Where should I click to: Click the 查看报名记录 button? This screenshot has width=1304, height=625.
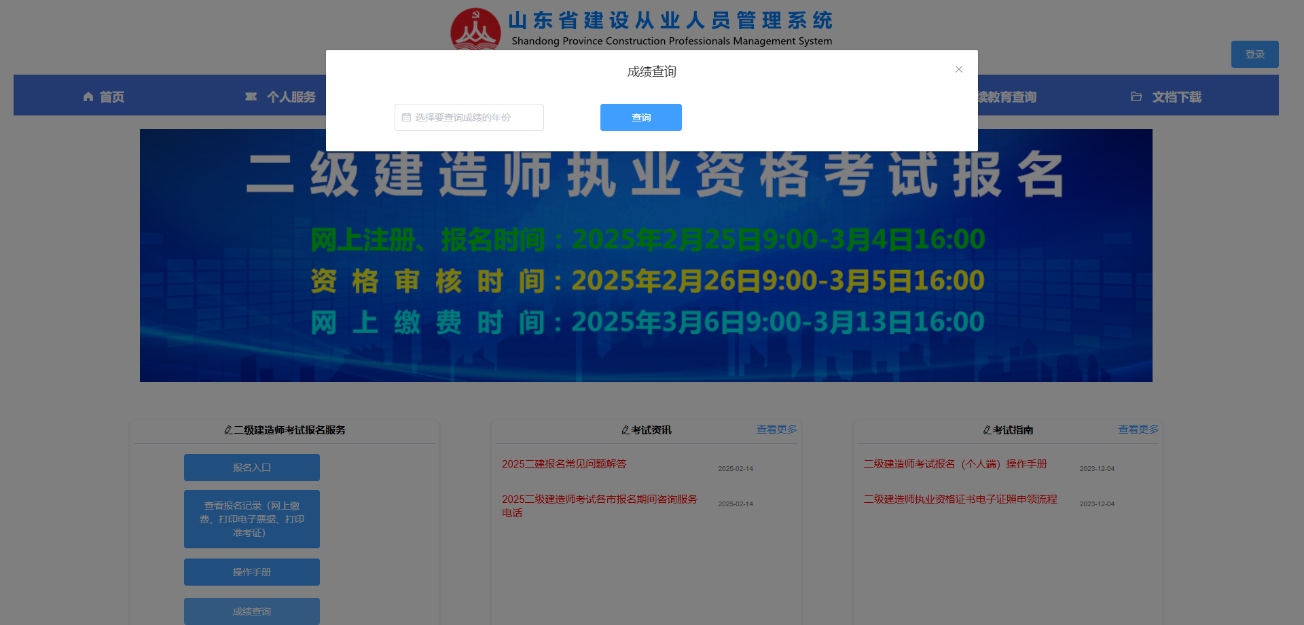[x=251, y=519]
